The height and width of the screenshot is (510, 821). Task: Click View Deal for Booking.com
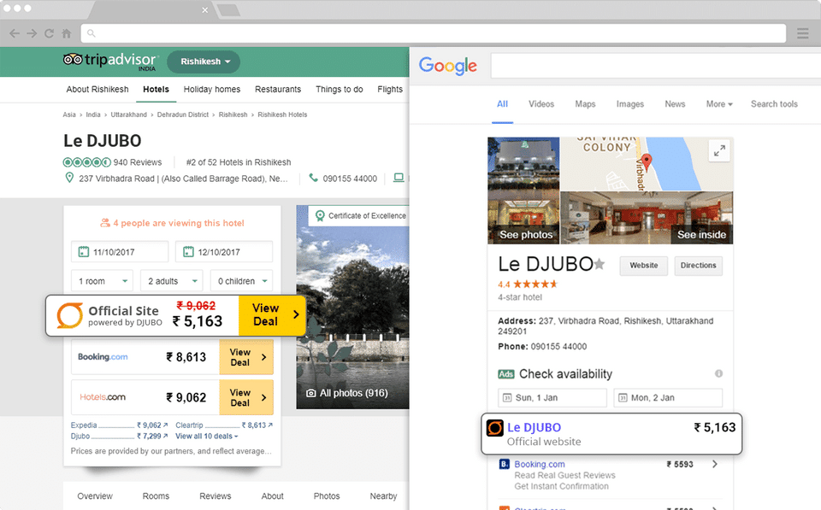click(246, 357)
